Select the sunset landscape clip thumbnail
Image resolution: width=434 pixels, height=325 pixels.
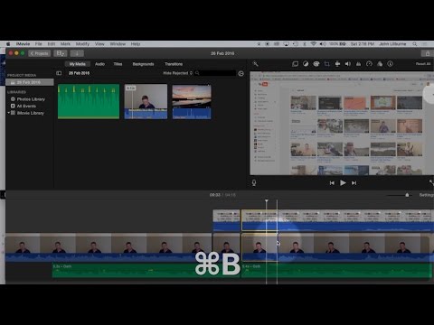pyautogui.click(x=192, y=102)
